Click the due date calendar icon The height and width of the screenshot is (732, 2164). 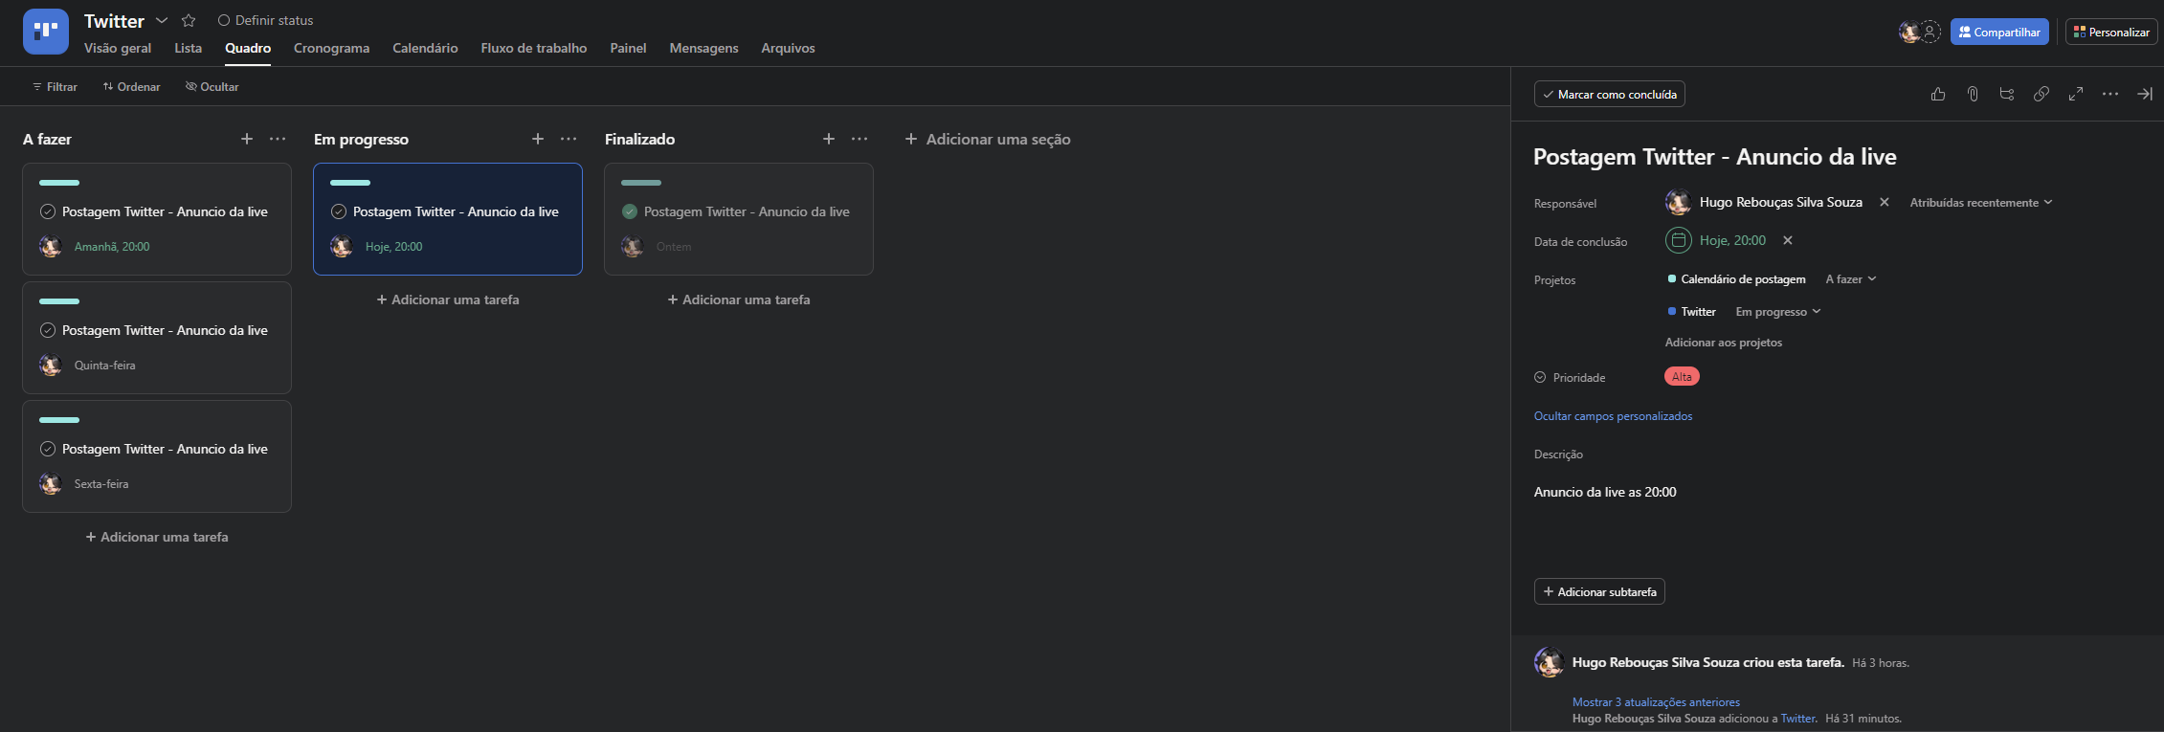tap(1679, 240)
